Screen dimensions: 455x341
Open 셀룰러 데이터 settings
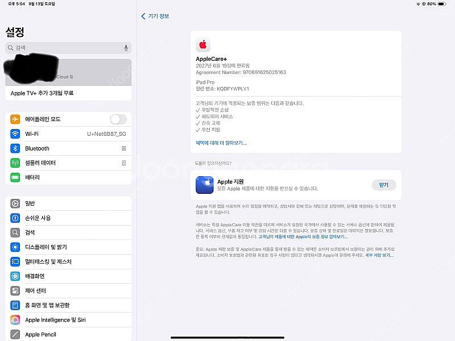(68, 163)
